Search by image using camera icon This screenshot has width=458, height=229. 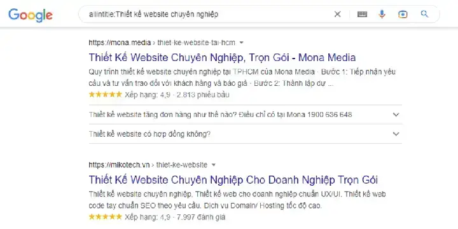[403, 14]
